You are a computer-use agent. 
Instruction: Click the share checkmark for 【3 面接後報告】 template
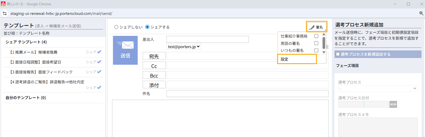click(x=99, y=72)
